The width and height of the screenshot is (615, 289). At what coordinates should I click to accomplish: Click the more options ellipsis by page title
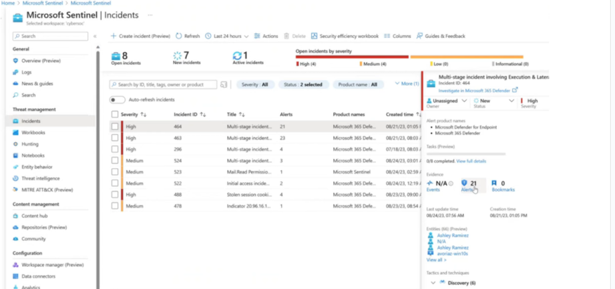(150, 15)
